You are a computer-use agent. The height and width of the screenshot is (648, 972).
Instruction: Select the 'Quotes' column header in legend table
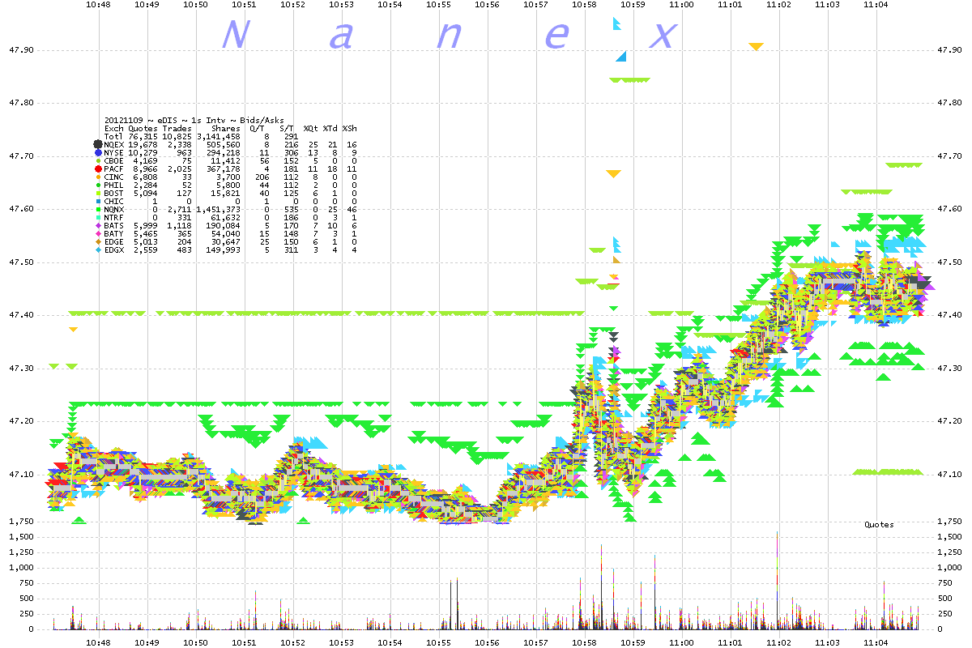pyautogui.click(x=143, y=128)
